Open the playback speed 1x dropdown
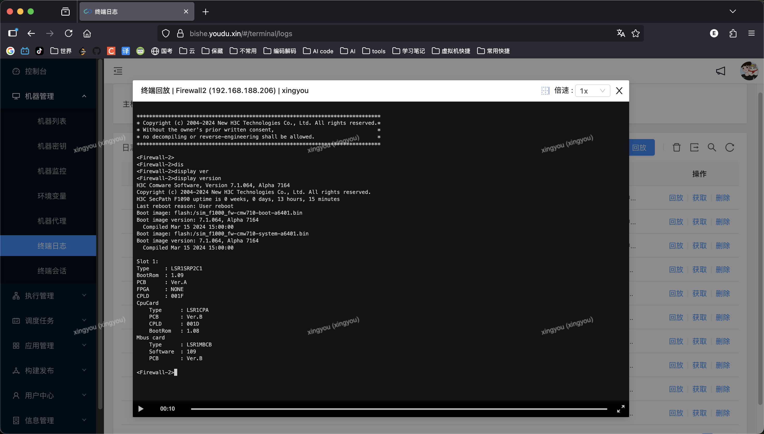This screenshot has height=434, width=764. point(592,91)
